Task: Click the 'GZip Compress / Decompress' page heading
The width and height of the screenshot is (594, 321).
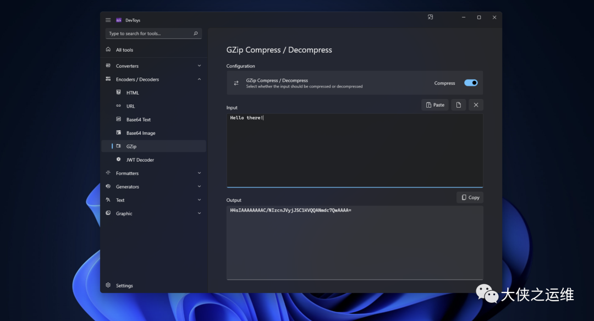Action: point(279,50)
